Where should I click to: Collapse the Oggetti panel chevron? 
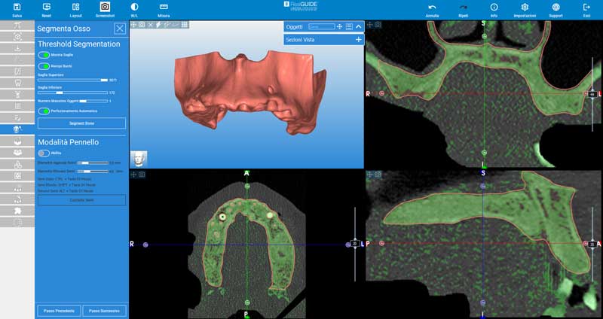[x=359, y=26]
